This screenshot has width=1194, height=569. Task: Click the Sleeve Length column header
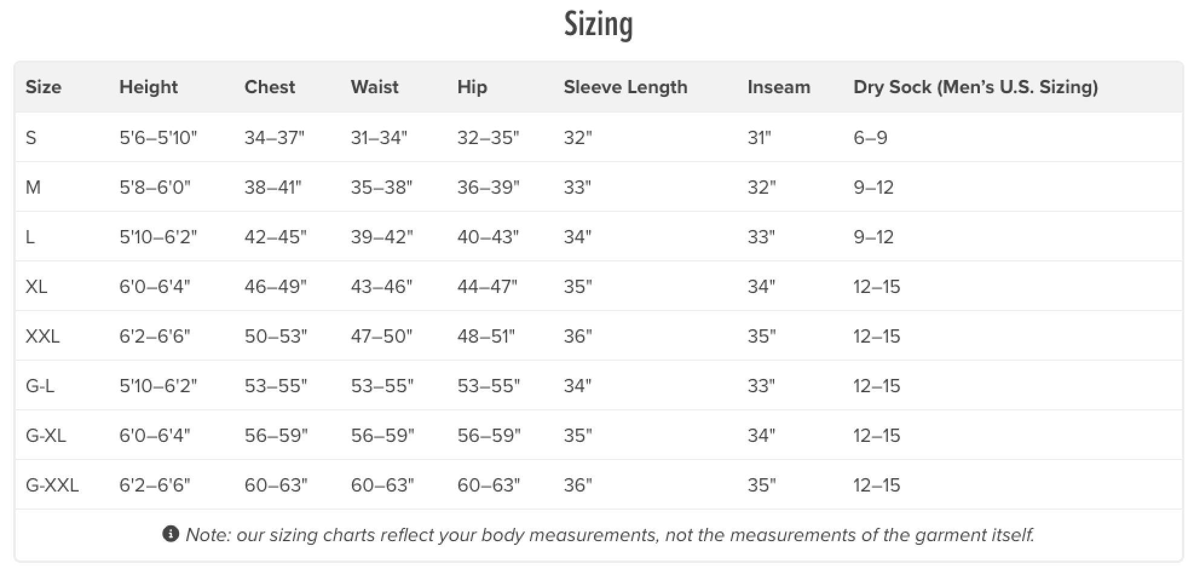(625, 87)
